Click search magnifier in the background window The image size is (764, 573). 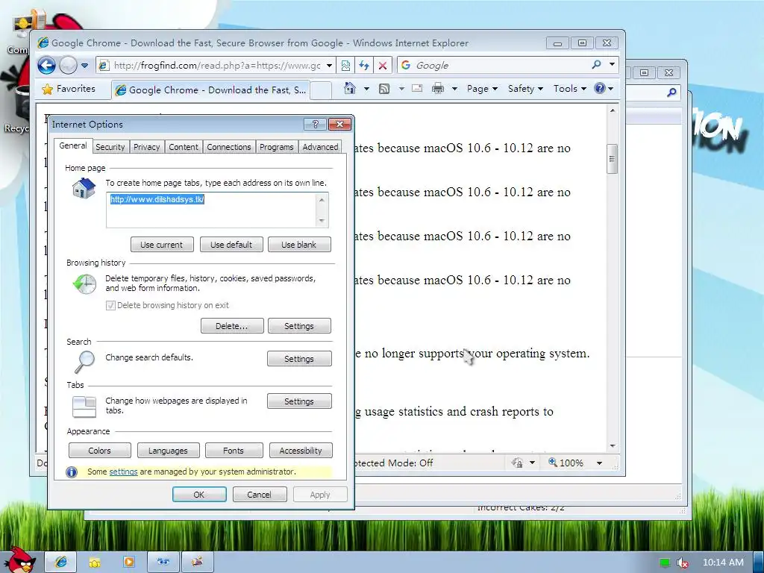pos(672,92)
